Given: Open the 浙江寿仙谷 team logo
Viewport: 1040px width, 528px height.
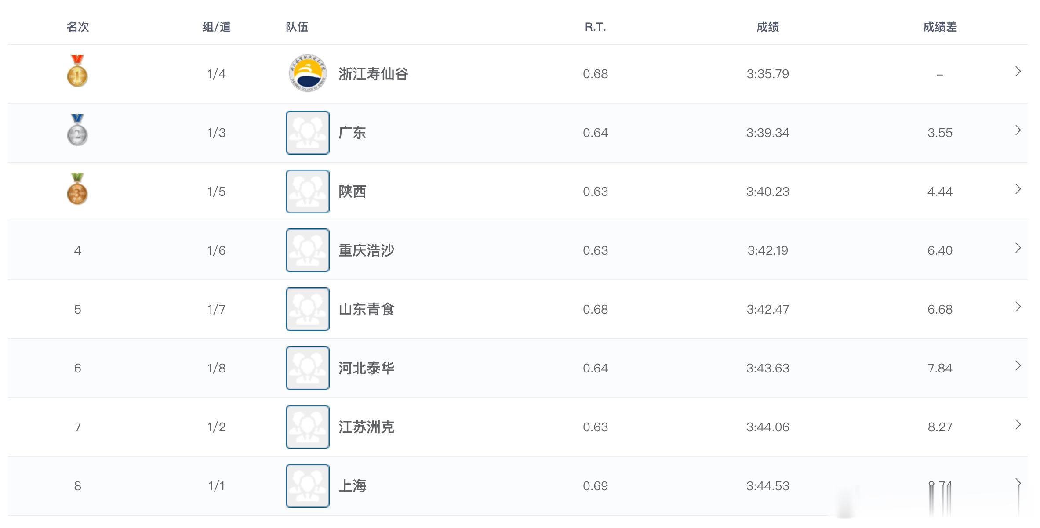Looking at the screenshot, I should 308,73.
